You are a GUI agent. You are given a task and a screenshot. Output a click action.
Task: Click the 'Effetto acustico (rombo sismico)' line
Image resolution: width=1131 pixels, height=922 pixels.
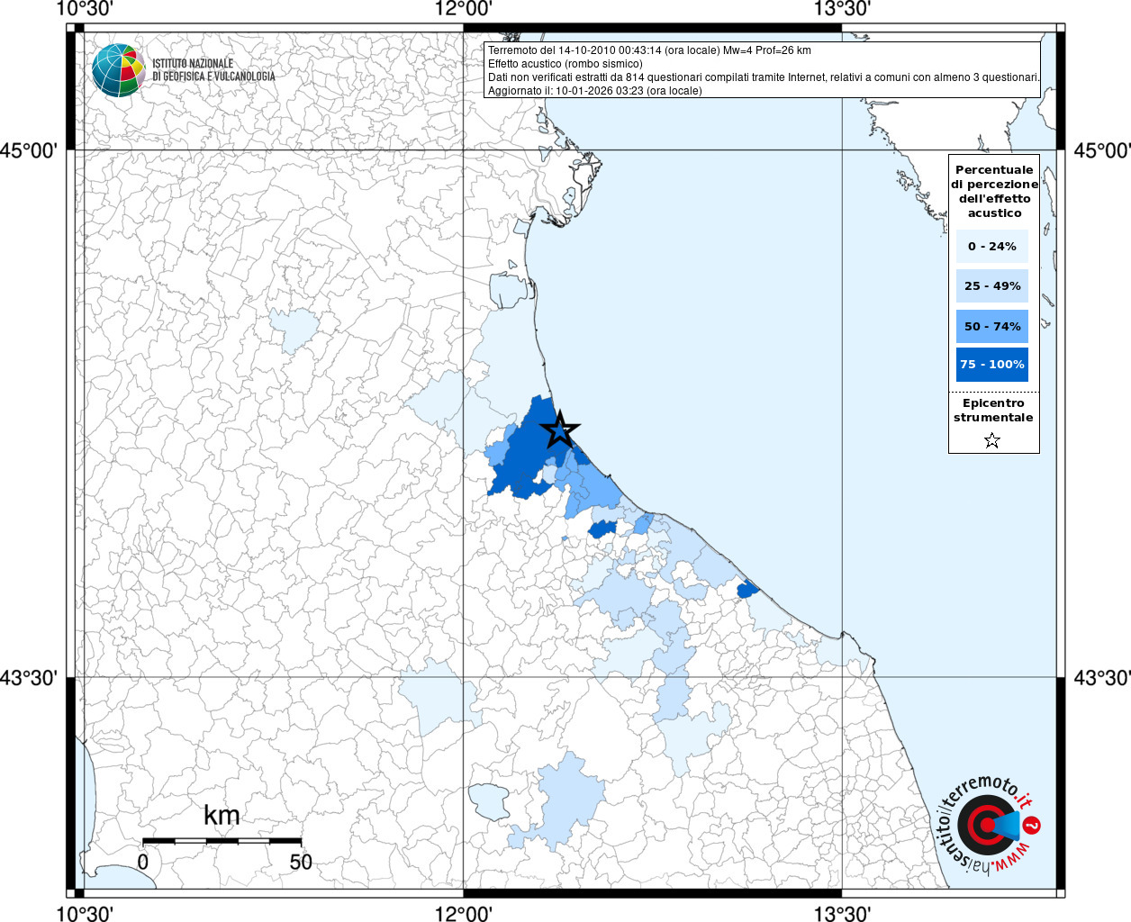tap(565, 64)
